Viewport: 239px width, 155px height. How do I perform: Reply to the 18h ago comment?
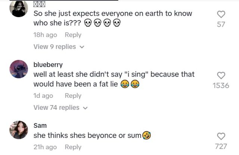(73, 35)
